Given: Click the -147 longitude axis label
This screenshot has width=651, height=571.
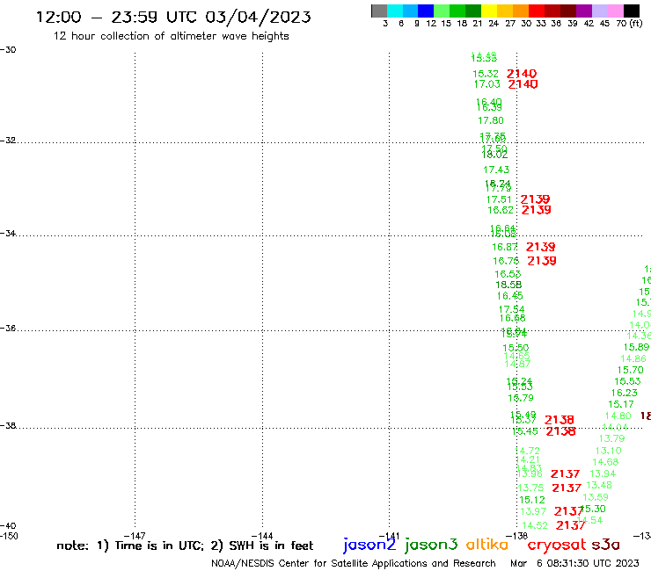Looking at the screenshot, I should coord(135,536).
